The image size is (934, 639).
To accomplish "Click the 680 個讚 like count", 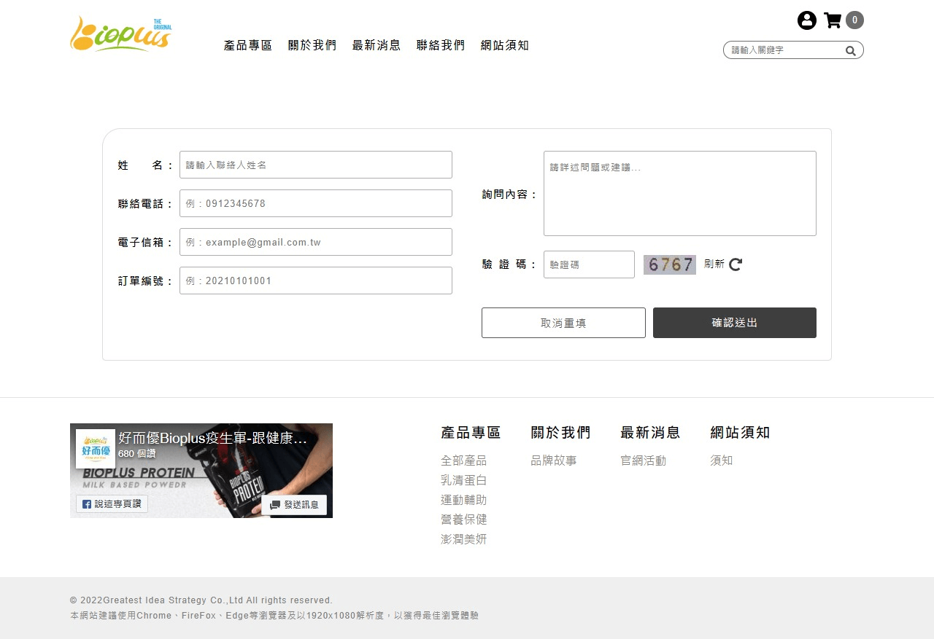I will coord(137,454).
